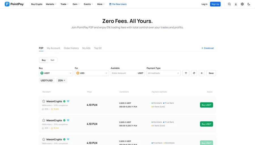Open Buy Crypto in the navigation

tap(37, 4)
